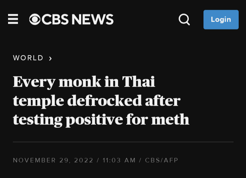This screenshot has height=178, width=246.
Task: Click the word NEWS in the header logo
Action: pyautogui.click(x=93, y=20)
